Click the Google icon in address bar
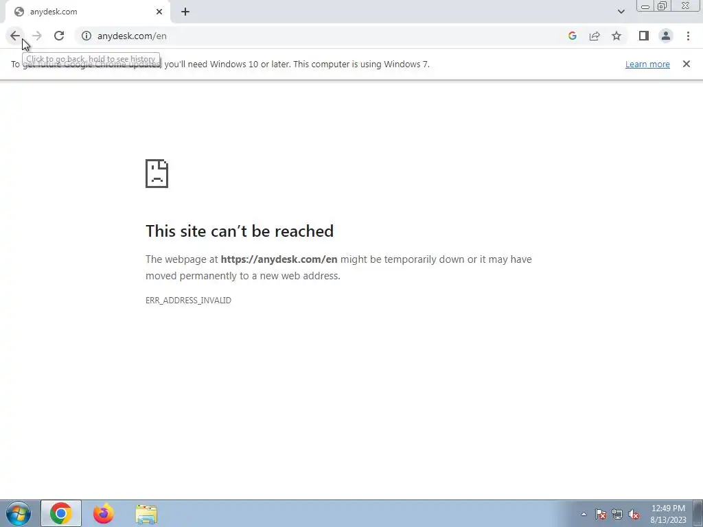The image size is (703, 527). pyautogui.click(x=572, y=36)
